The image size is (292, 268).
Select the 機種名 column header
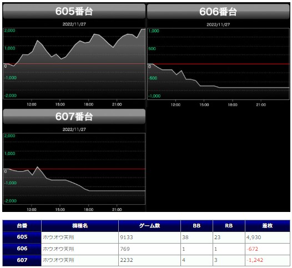click(80, 226)
